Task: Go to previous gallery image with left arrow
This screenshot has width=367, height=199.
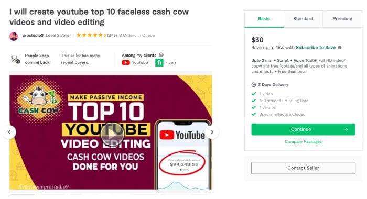Action: coord(9,132)
